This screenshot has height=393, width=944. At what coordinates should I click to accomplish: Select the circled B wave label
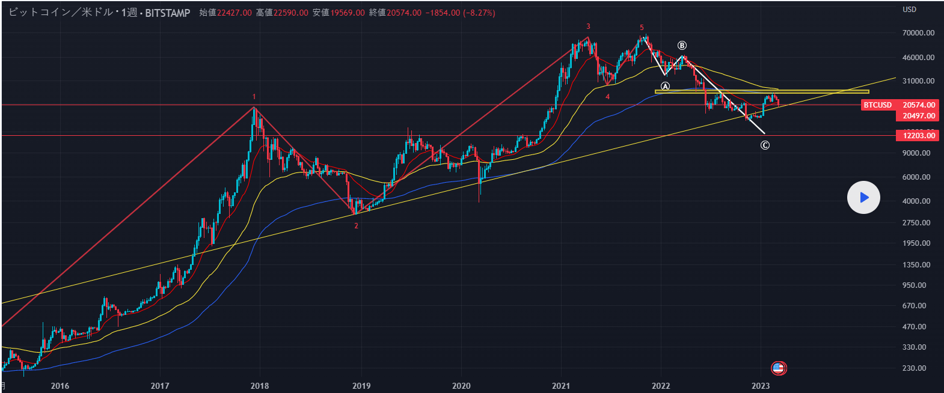click(x=682, y=46)
